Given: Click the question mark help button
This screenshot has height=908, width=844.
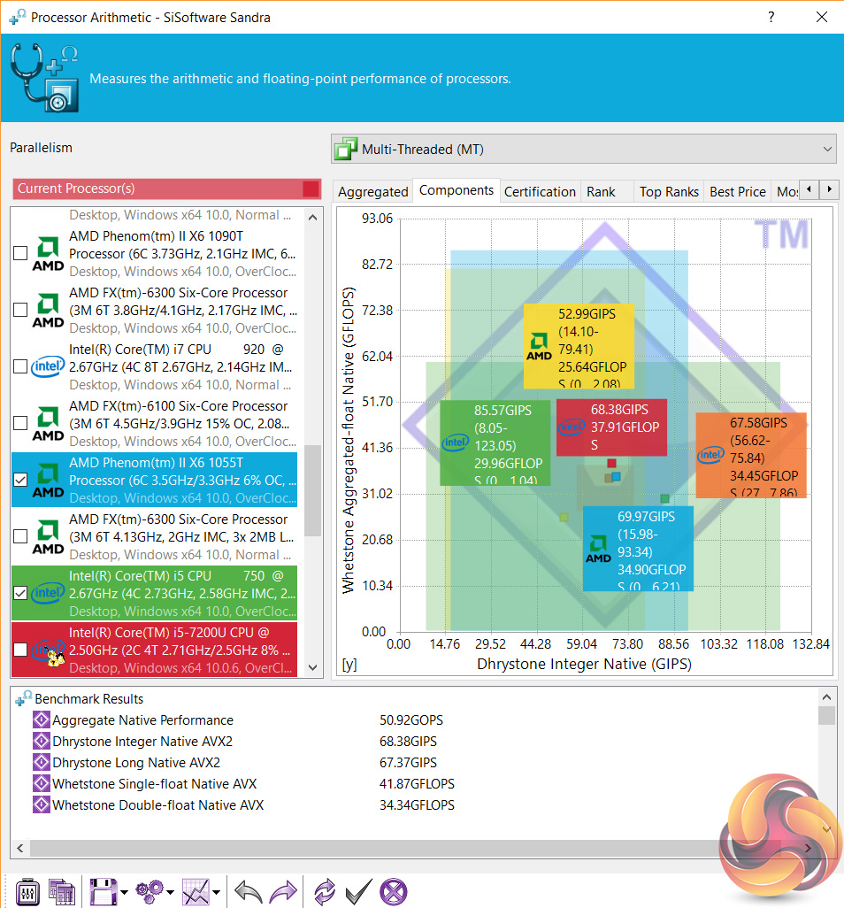Looking at the screenshot, I should tap(771, 18).
